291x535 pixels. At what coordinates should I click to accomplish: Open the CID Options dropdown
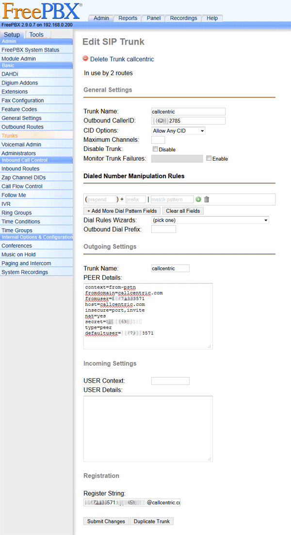[x=178, y=131]
